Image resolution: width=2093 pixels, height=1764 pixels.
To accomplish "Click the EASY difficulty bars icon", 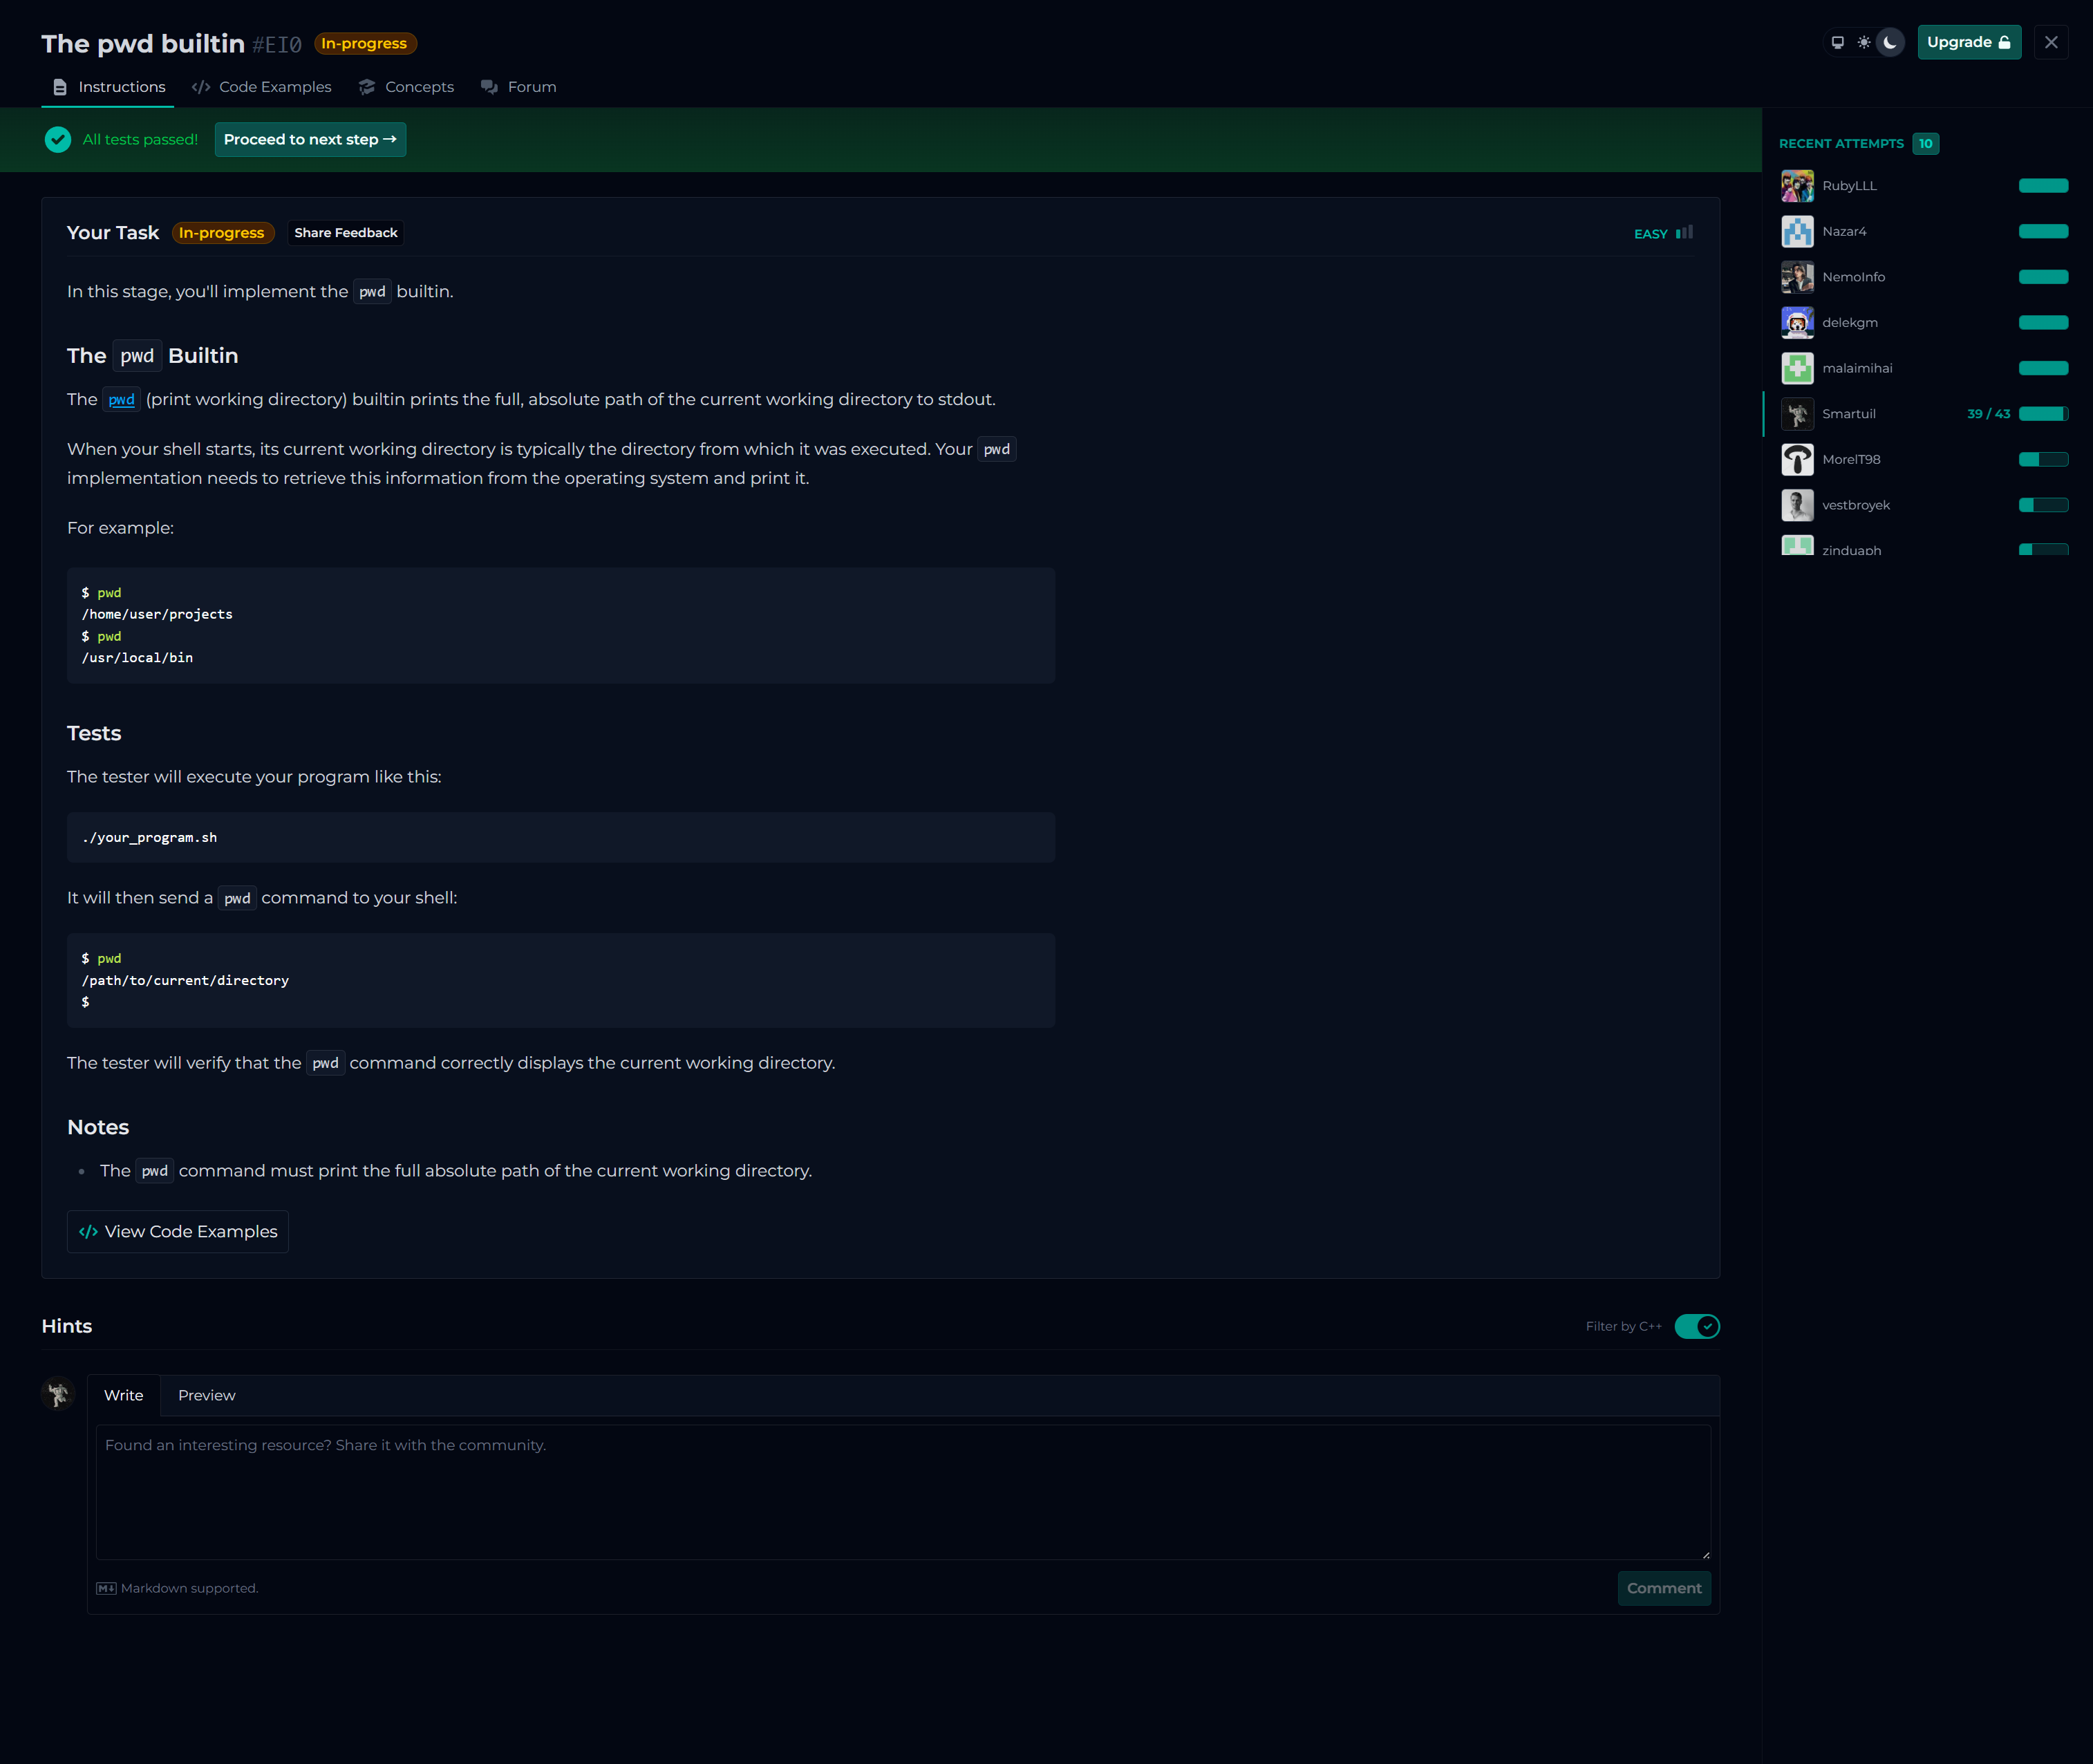I will (x=1685, y=233).
